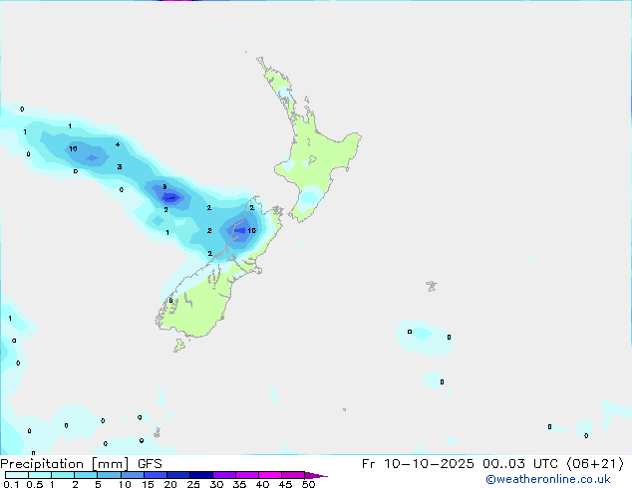Image resolution: width=632 pixels, height=488 pixels.
Task: Click the legend tick label '0.5'
Action: [x=35, y=484]
